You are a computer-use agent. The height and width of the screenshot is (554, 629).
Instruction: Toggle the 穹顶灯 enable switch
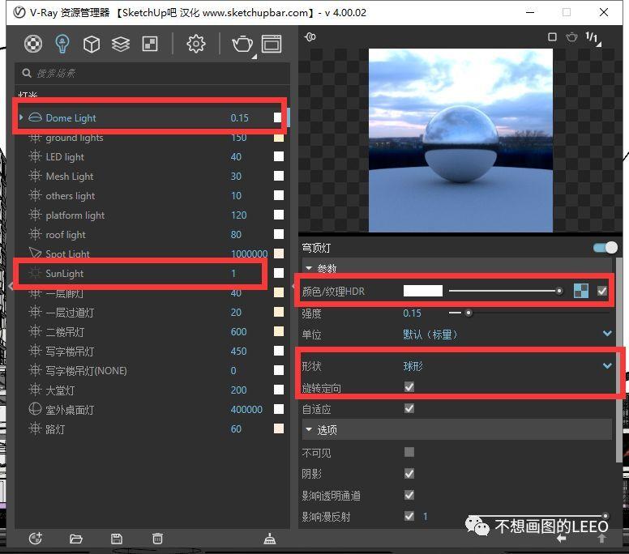pyautogui.click(x=605, y=247)
